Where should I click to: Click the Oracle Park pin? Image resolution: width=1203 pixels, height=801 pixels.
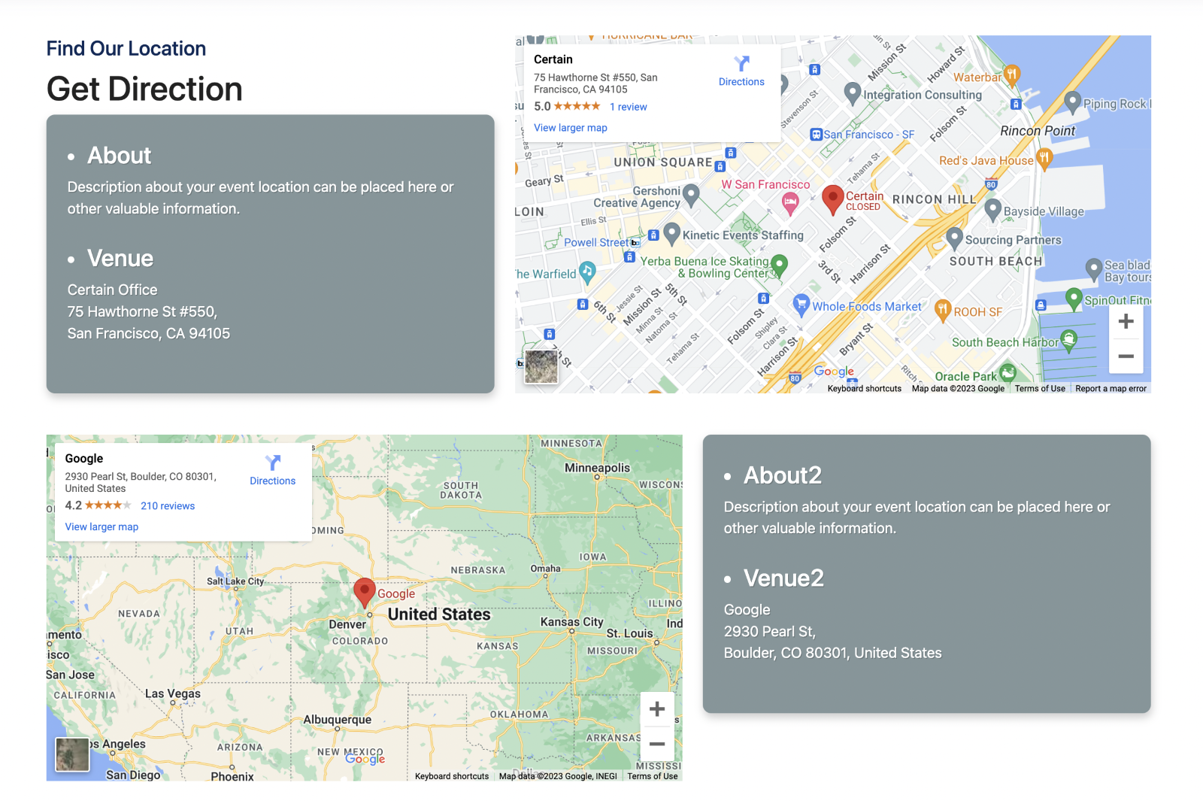click(1008, 373)
